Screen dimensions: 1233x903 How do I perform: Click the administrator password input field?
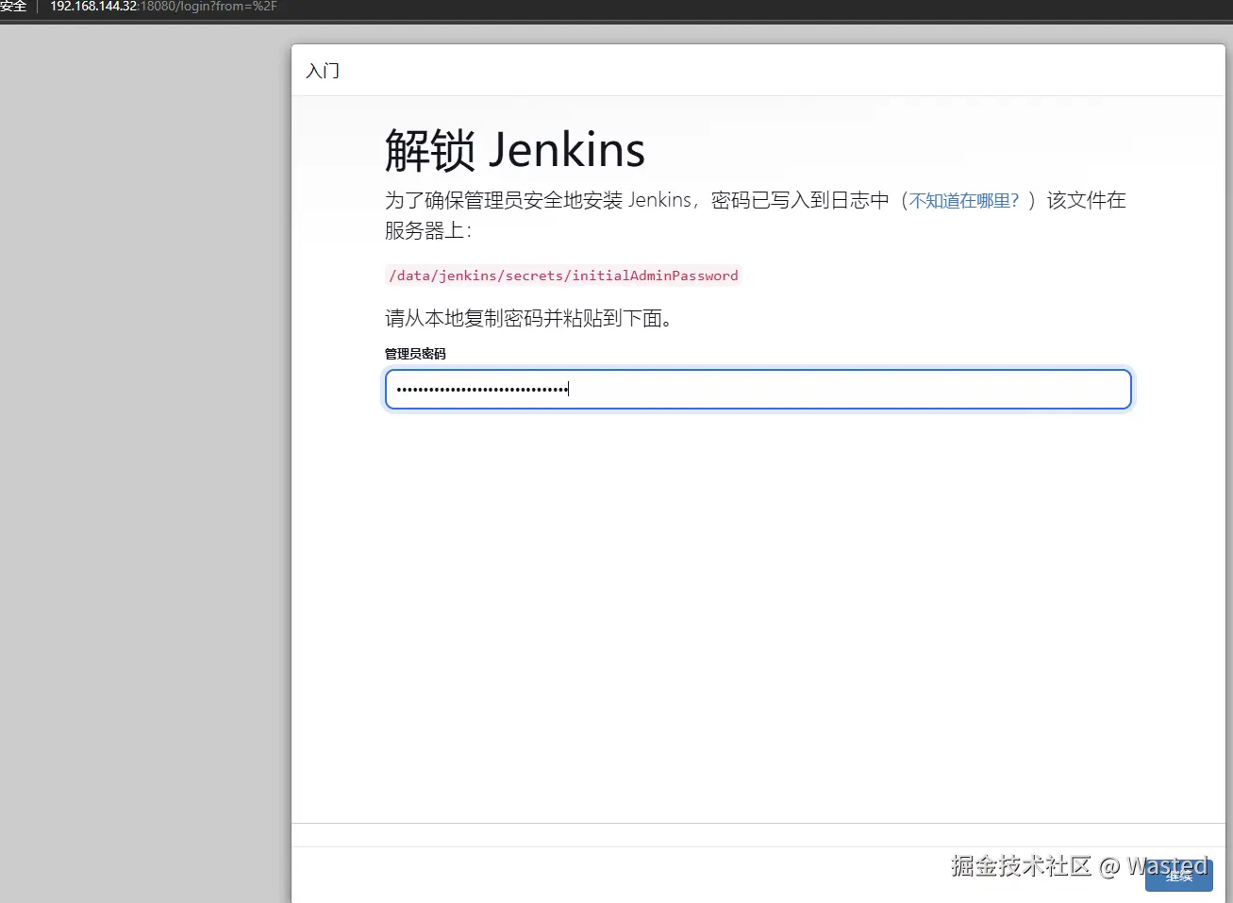click(758, 390)
